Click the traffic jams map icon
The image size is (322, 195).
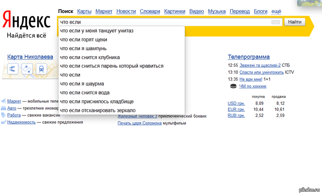pyautogui.click(x=12, y=69)
